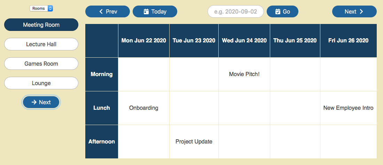Click the left chevron icon on Prev
Screen dimensions: 383x165
pos(101,11)
